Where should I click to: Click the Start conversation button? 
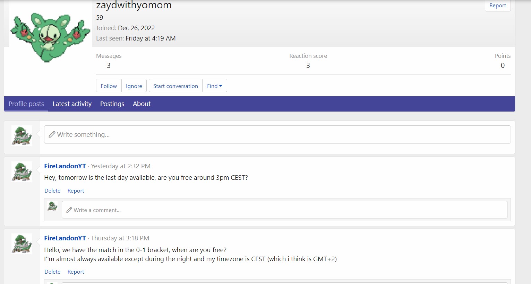(x=175, y=86)
